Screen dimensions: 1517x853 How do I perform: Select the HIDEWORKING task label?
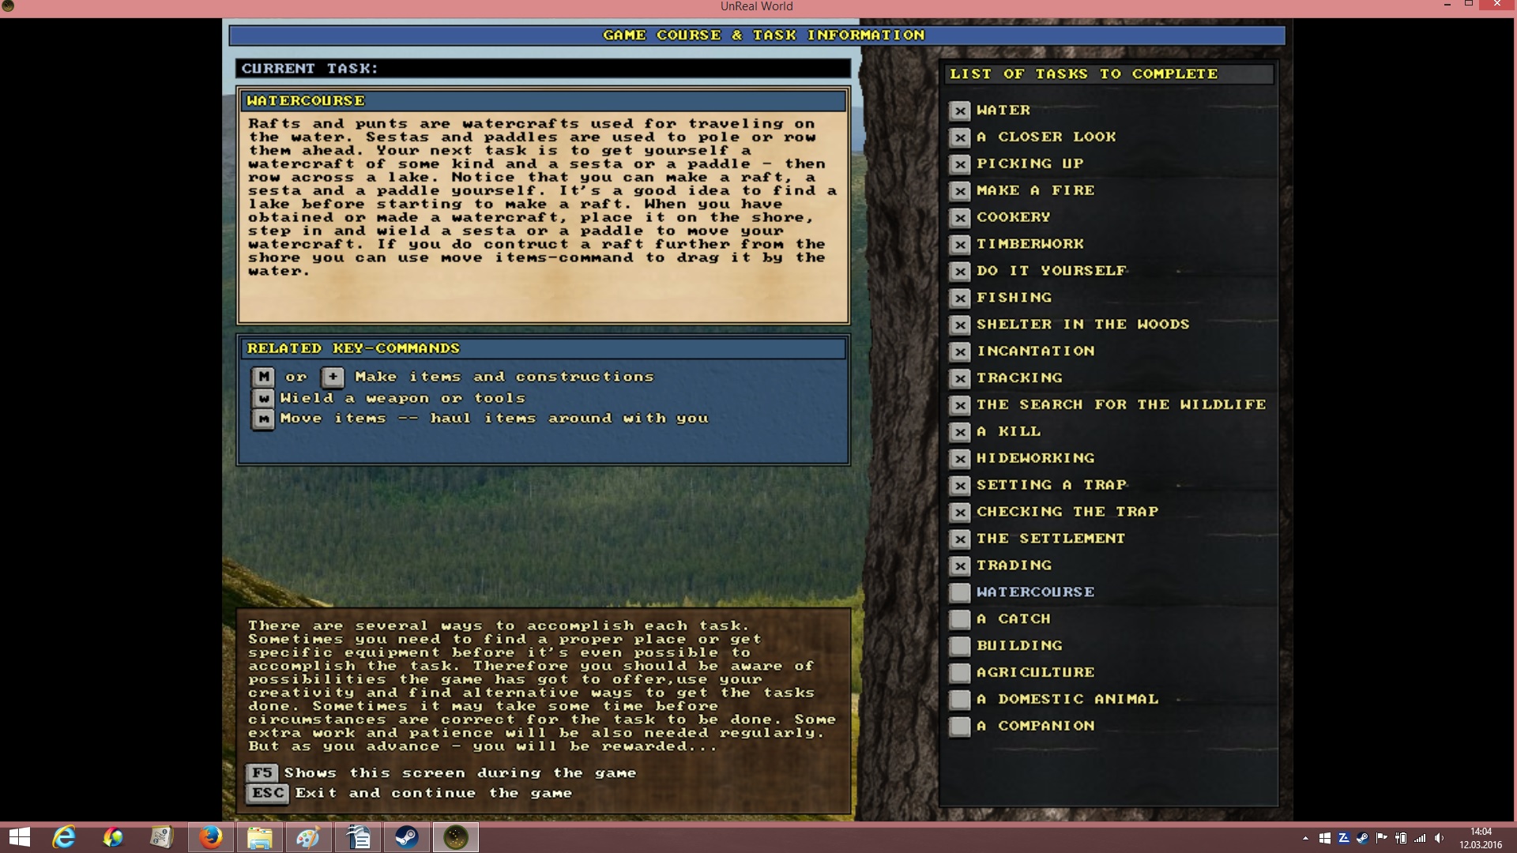[x=1035, y=459]
